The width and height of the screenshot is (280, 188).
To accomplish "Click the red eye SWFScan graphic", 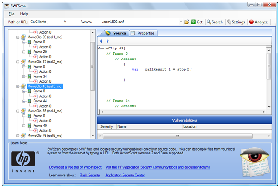I will point(255,162).
